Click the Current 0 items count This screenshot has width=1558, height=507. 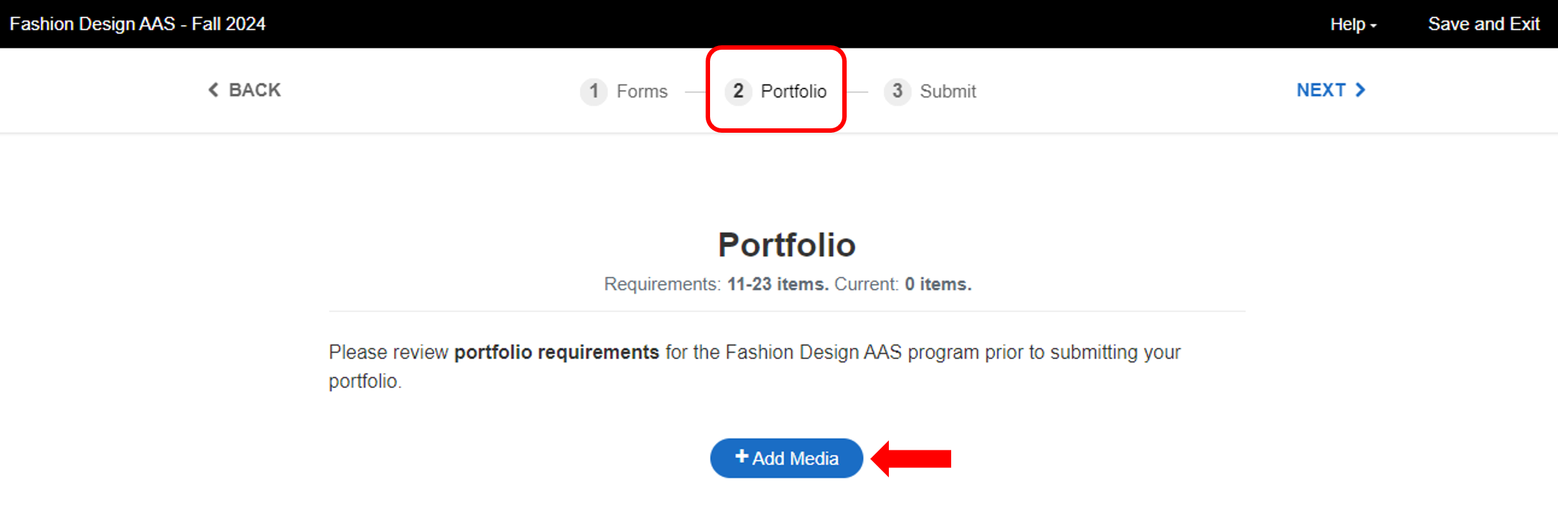[937, 284]
